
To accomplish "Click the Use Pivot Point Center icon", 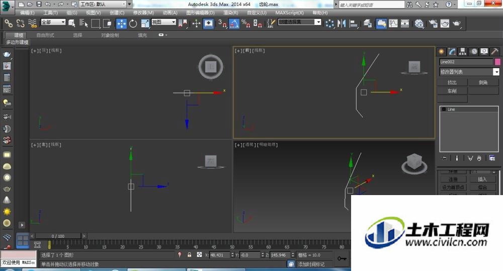I will coord(183,24).
